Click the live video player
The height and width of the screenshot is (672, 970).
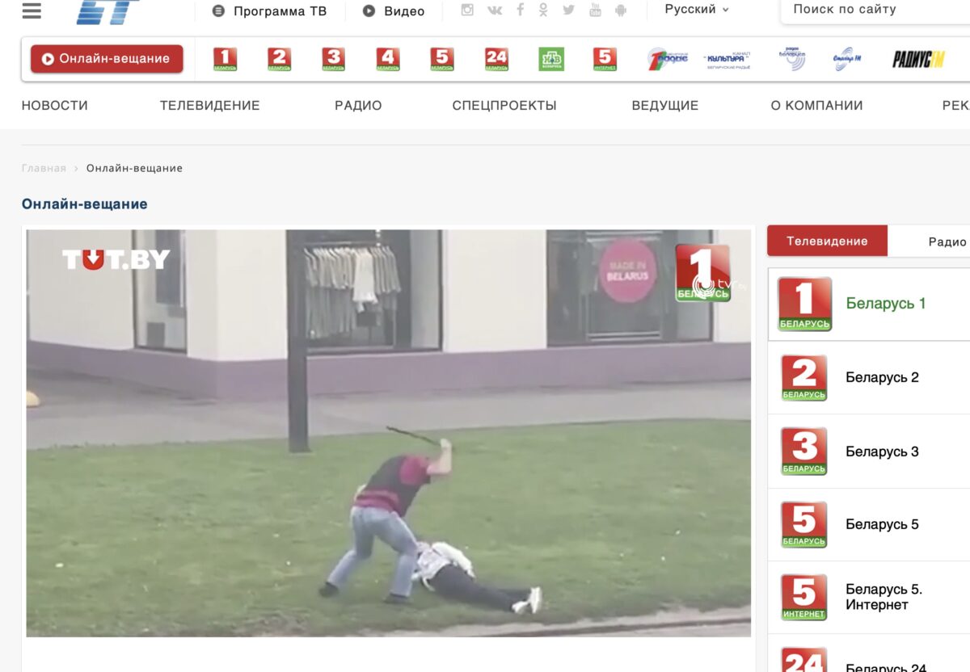coord(389,433)
